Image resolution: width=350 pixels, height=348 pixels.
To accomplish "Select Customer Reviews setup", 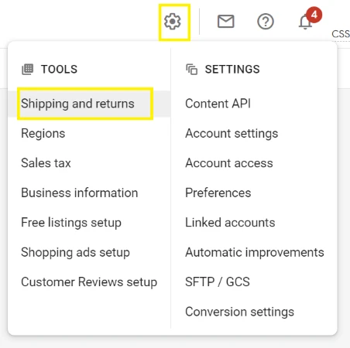I will coord(89,282).
